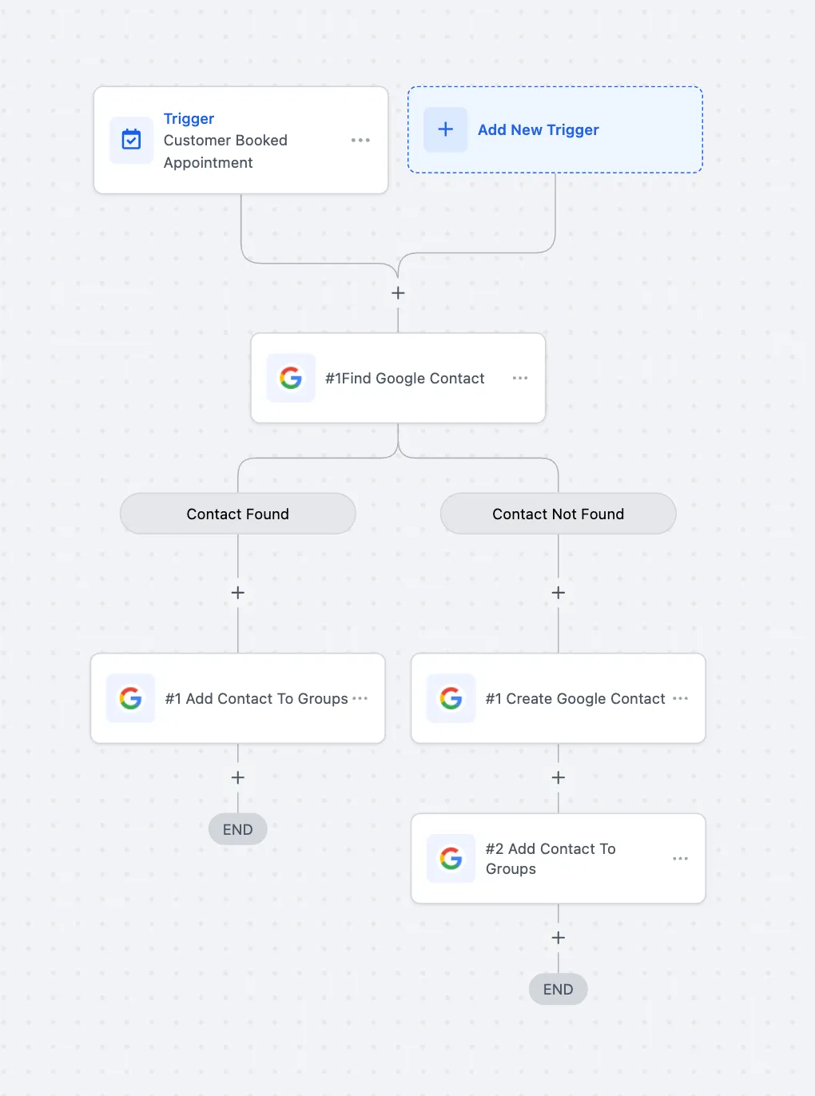Select the Contact Not Found branch label
815x1096 pixels.
(x=559, y=514)
